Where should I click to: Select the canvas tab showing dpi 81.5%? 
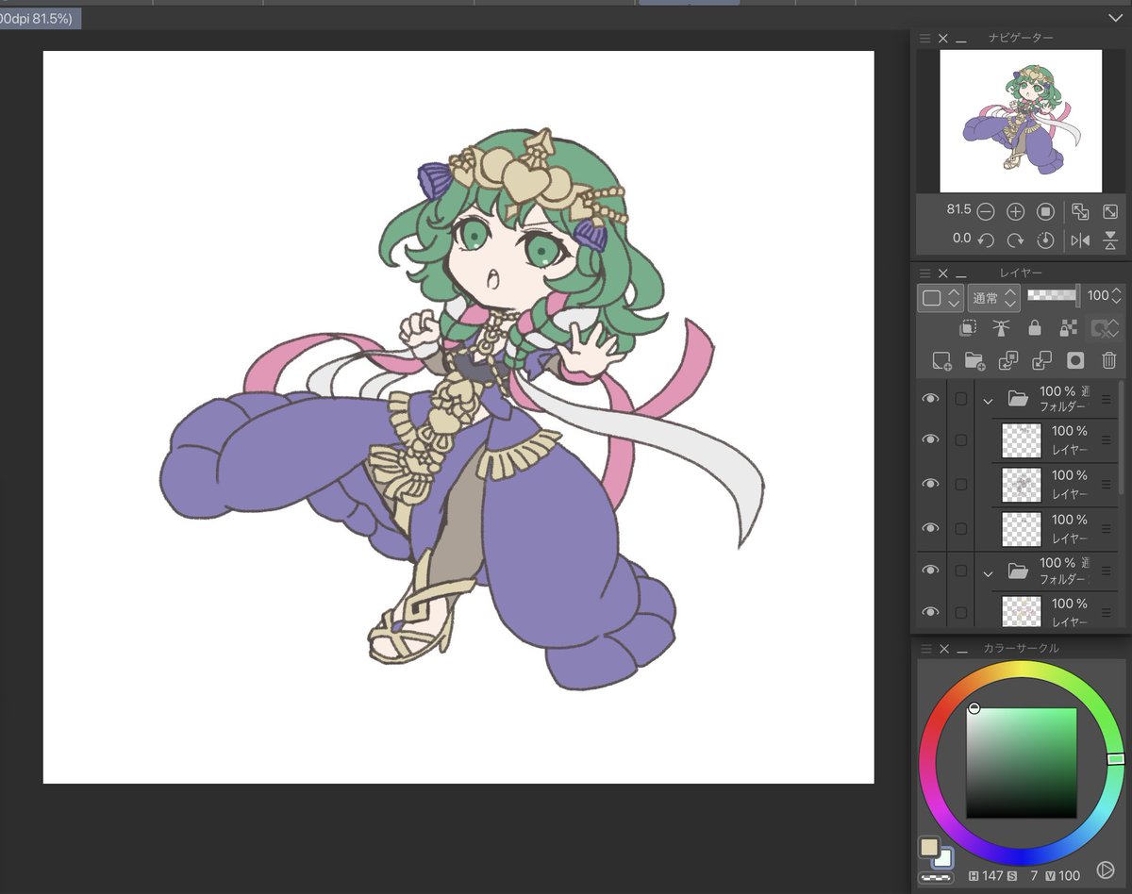[41, 18]
